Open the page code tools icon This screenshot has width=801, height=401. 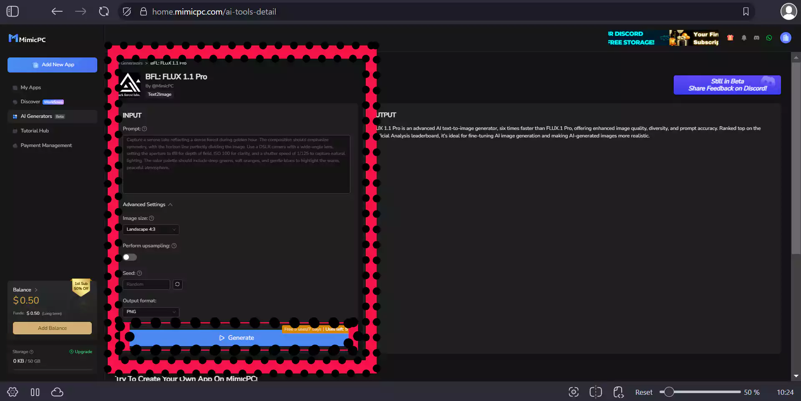[x=618, y=392]
